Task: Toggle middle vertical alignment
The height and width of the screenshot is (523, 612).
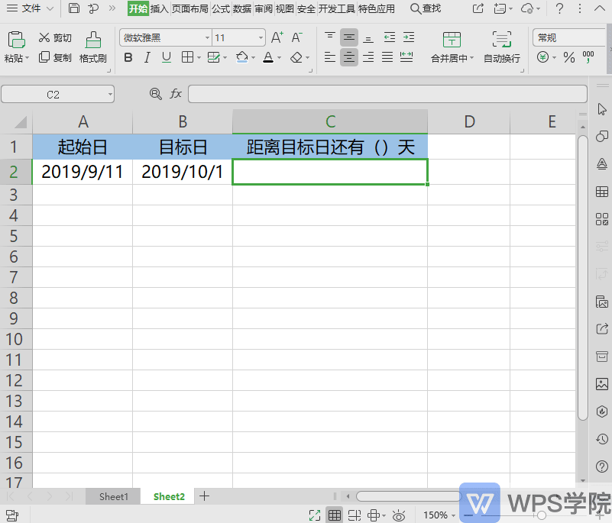Action: 349,37
